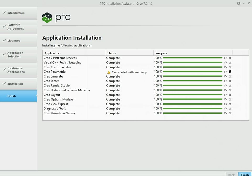The image size is (252, 176).
Task: Click the Status column header
Action: pyautogui.click(x=130, y=53)
